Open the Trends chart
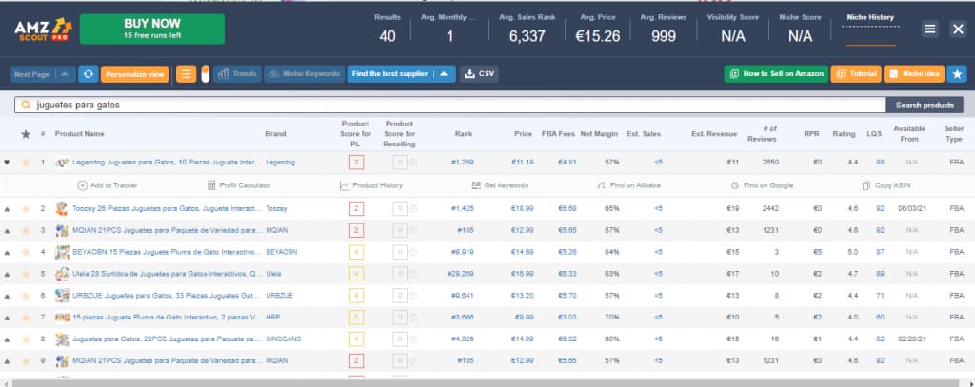 tap(237, 74)
